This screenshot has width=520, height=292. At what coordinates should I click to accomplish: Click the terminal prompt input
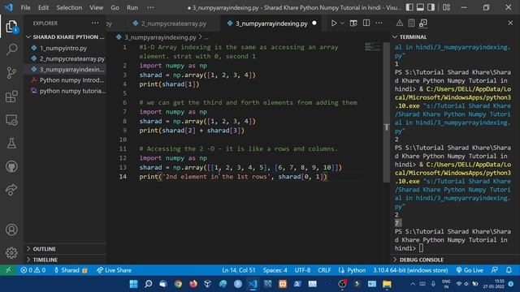pos(421,248)
